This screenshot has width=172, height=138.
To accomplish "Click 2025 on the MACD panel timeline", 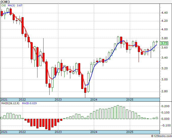I will click(130, 132).
